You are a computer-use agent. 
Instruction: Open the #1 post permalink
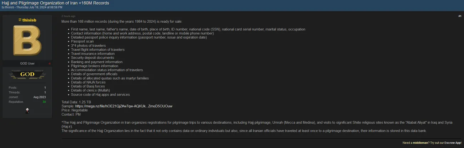tap(460, 16)
